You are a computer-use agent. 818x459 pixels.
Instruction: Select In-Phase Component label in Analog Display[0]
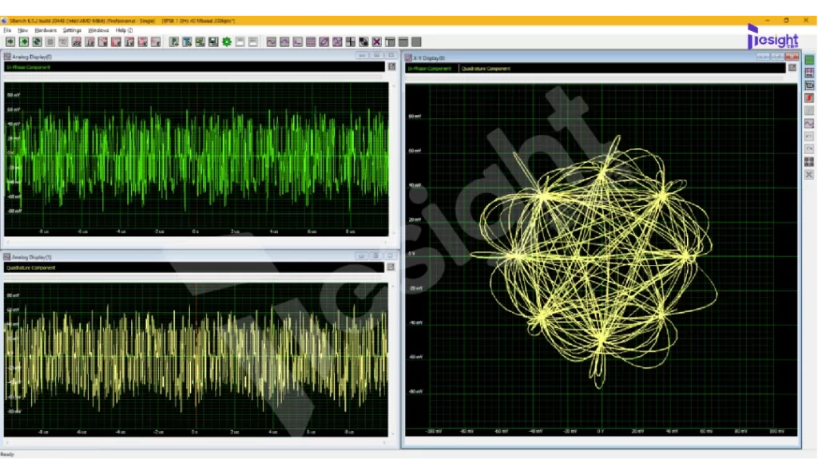28,67
